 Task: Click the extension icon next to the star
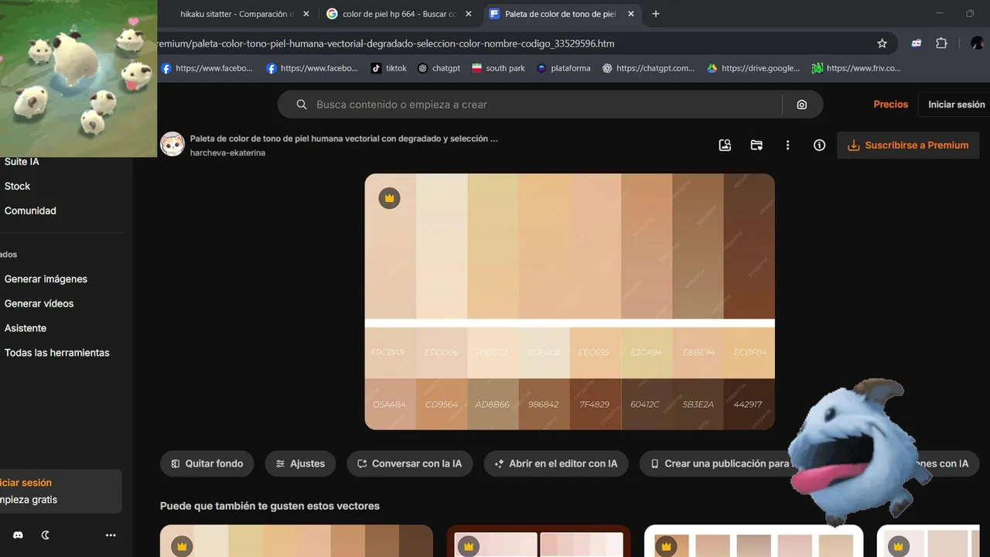pyautogui.click(x=917, y=43)
